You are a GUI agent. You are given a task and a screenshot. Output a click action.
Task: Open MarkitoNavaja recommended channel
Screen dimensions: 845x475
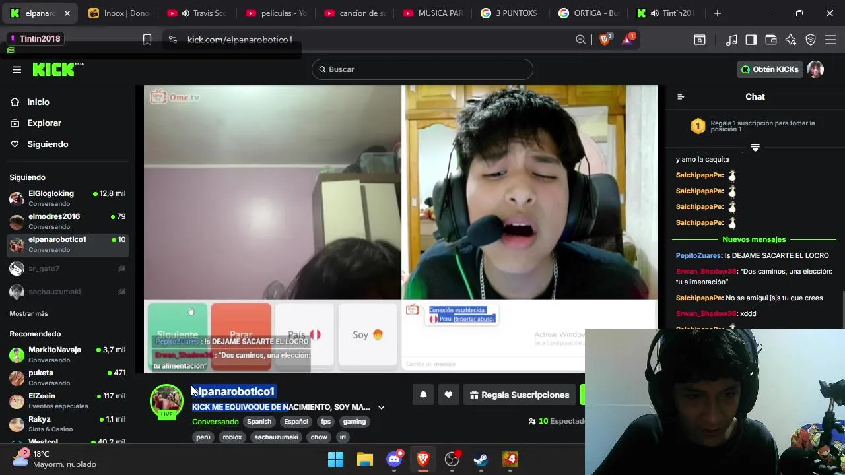67,354
